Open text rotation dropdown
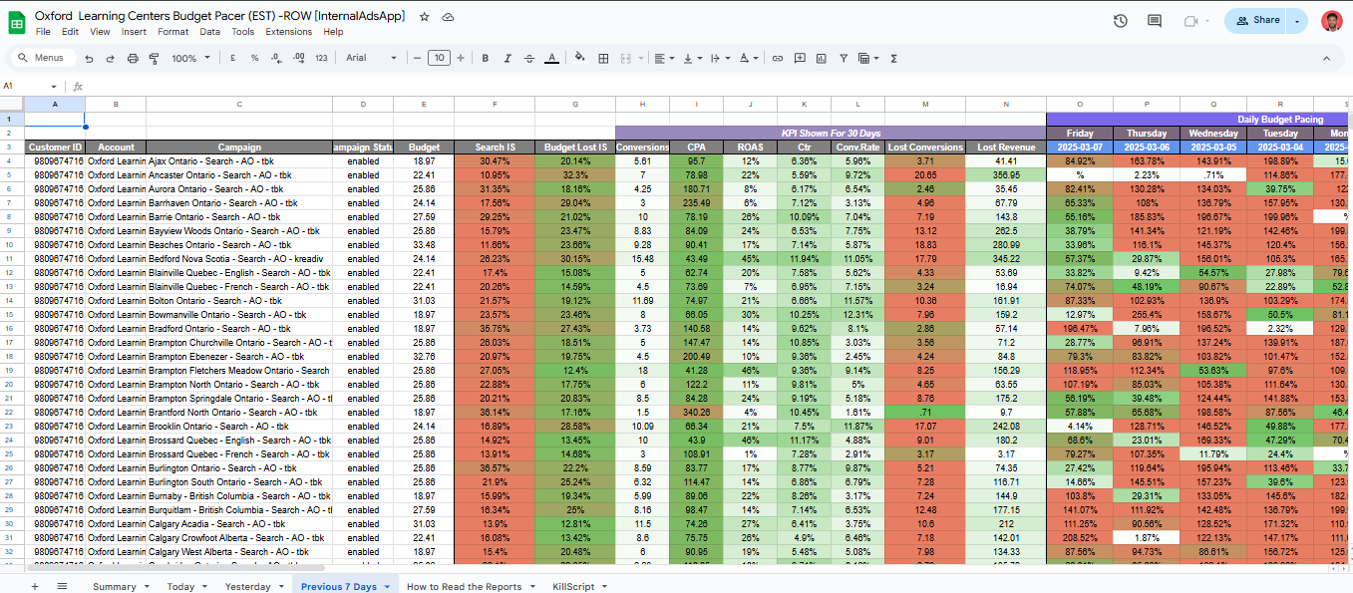Image resolution: width=1353 pixels, height=593 pixels. point(749,59)
